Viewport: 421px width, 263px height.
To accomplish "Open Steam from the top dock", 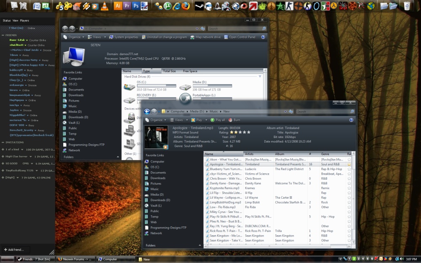I will tap(199, 6).
